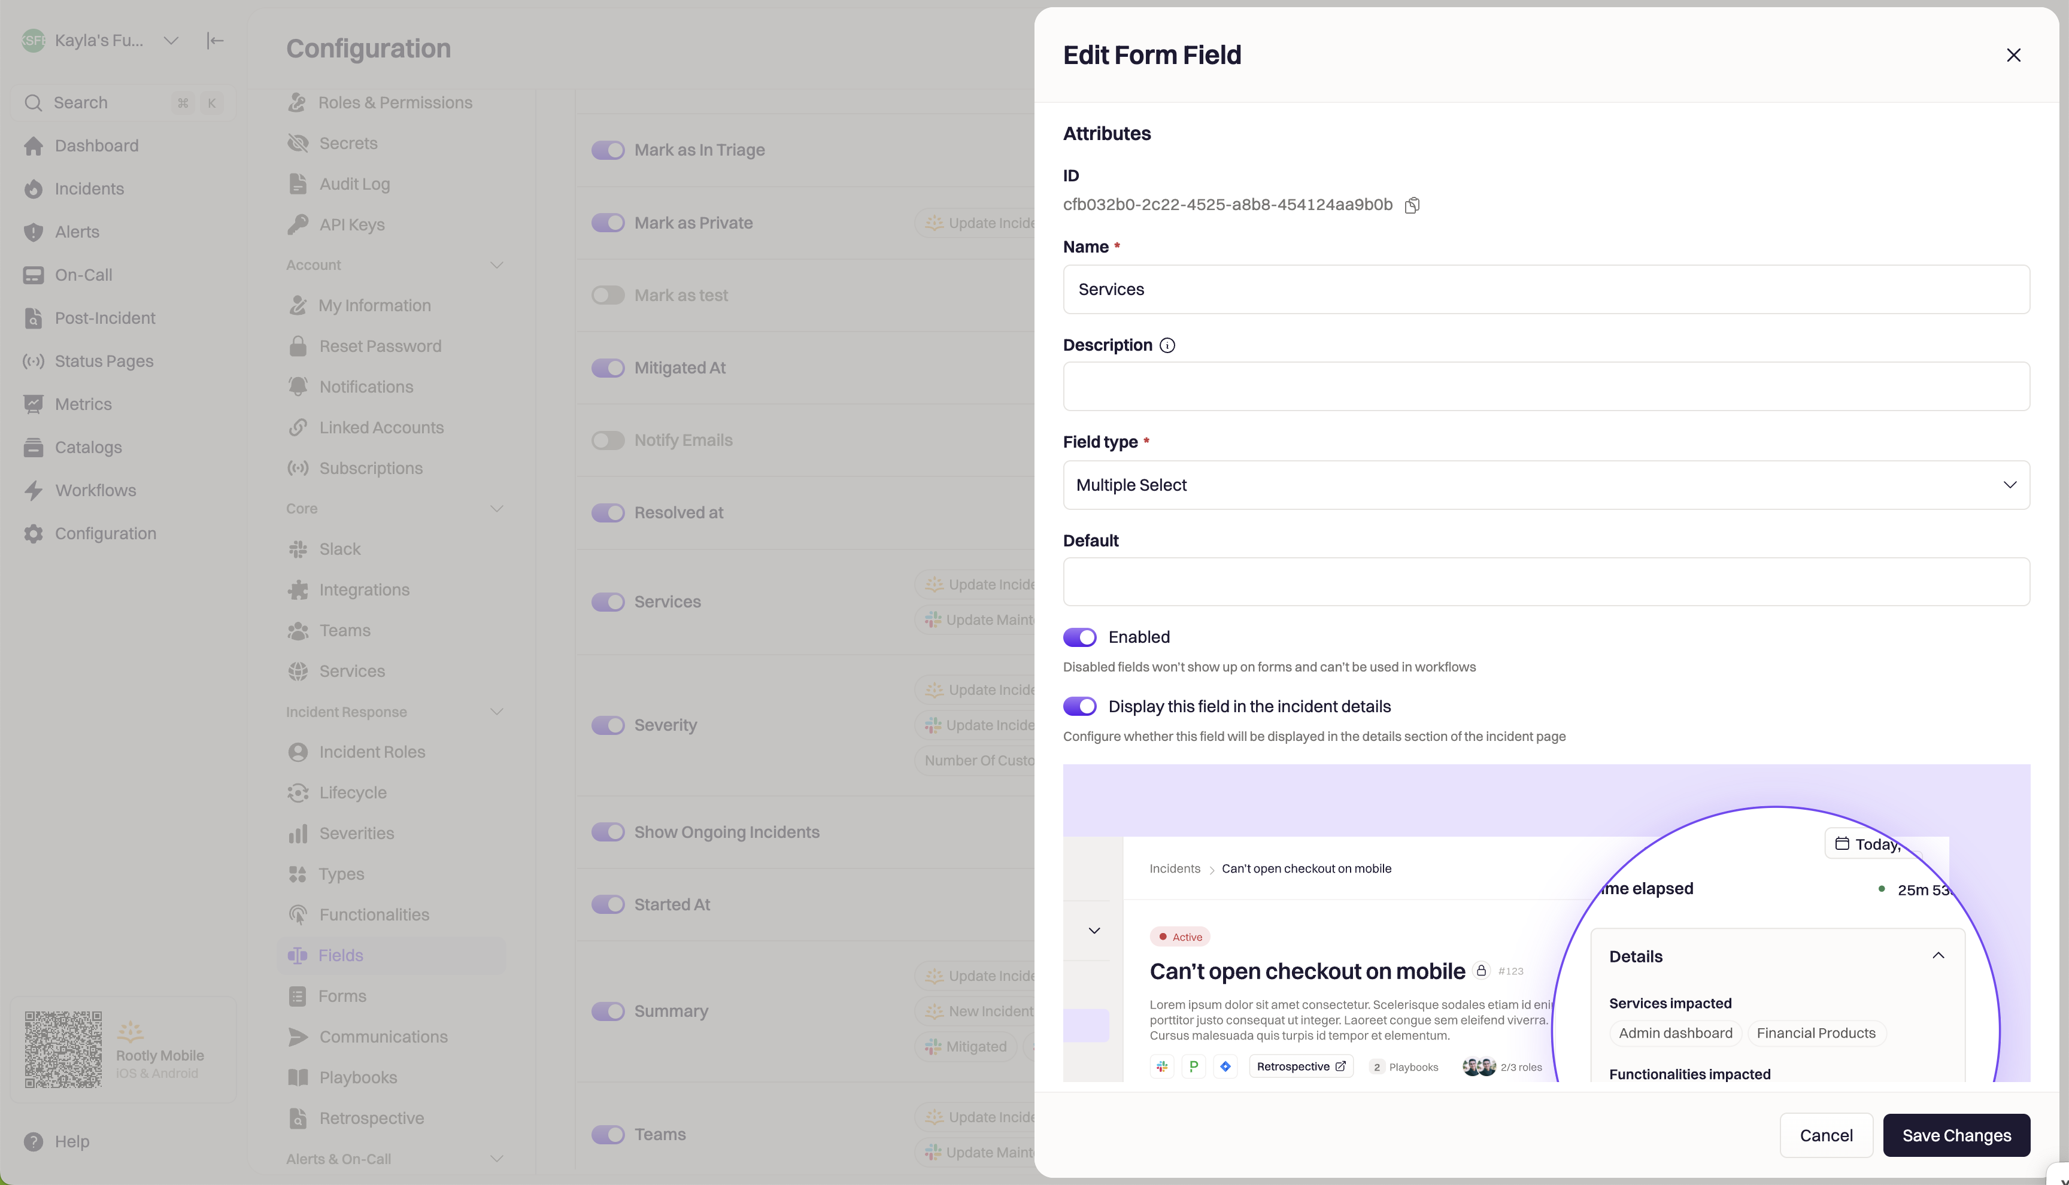Click the Retrospective link in preview

1301,1067
